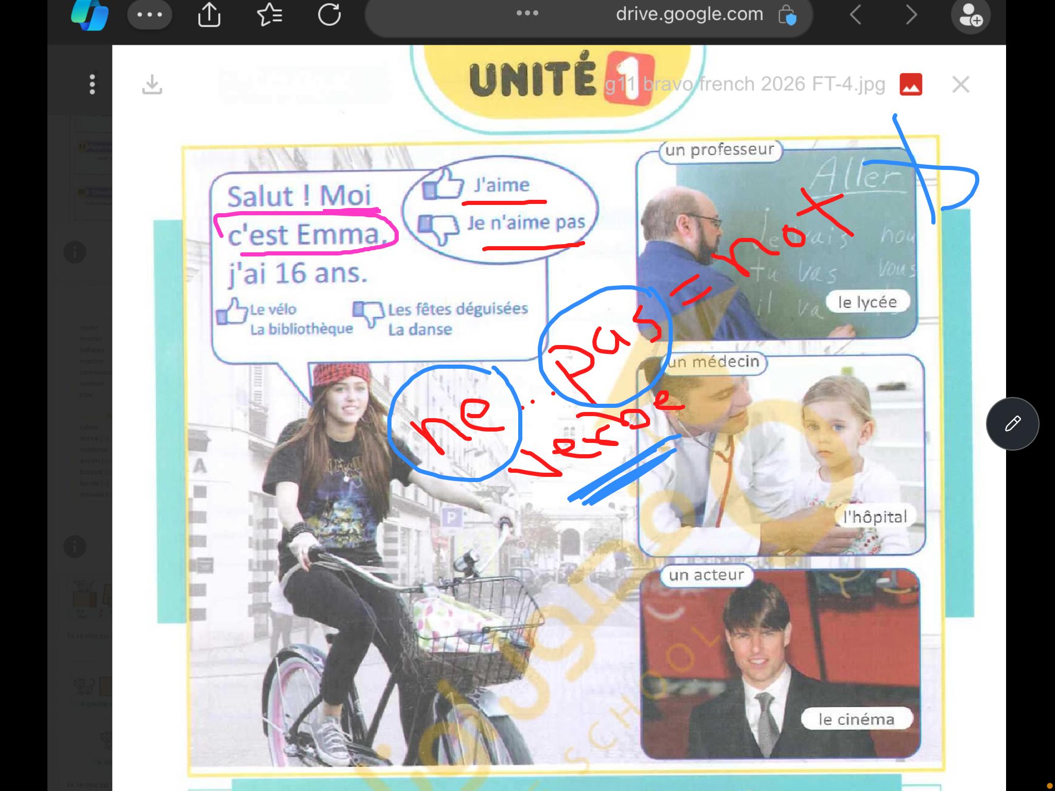Close the Drive image preview
1055x791 pixels.
click(x=961, y=85)
